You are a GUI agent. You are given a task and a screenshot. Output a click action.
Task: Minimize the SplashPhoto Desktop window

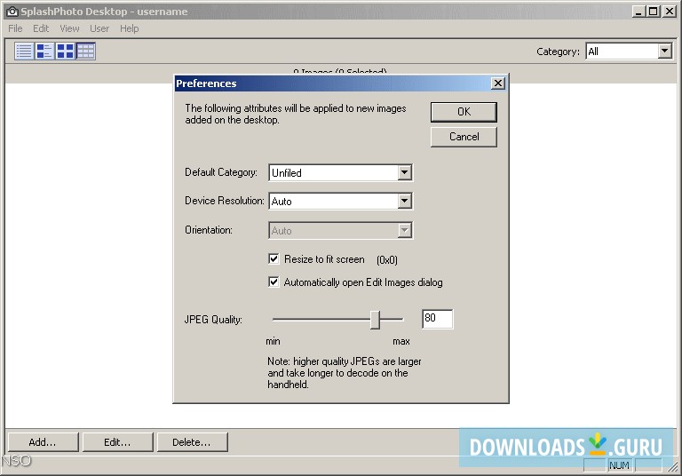[x=638, y=12]
